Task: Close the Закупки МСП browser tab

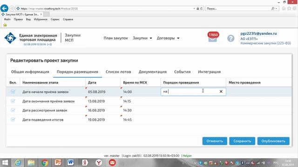Action: point(41,14)
